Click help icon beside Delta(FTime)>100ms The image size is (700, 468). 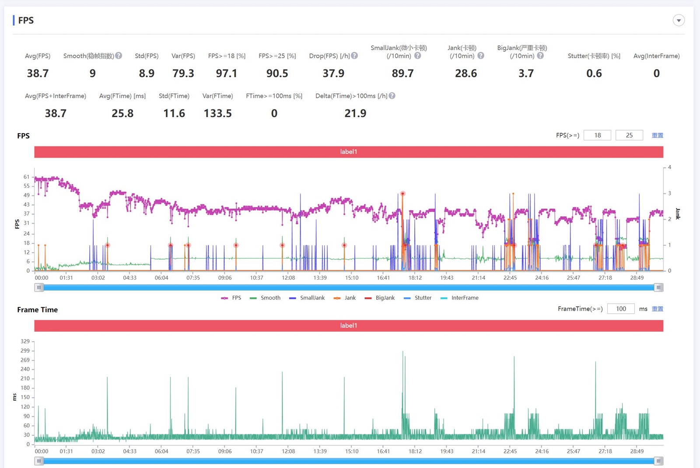392,96
